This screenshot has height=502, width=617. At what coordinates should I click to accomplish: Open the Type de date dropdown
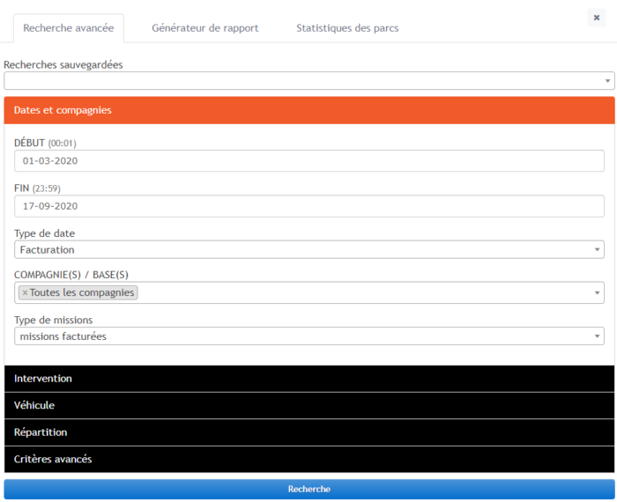point(308,250)
